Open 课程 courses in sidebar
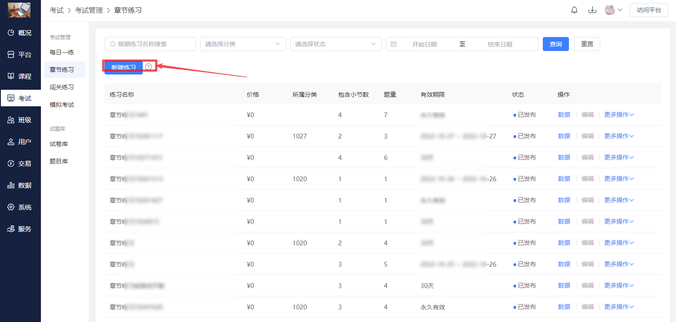 pyautogui.click(x=20, y=76)
